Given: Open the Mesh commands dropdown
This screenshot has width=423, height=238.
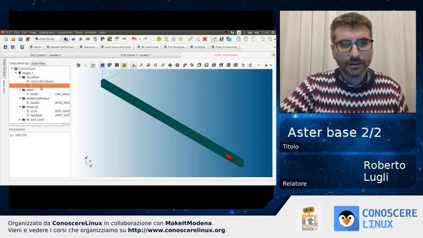Looking at the screenshot, I should (x=37, y=47).
